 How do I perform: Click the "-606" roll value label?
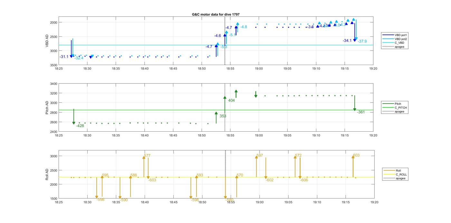click(304, 180)
